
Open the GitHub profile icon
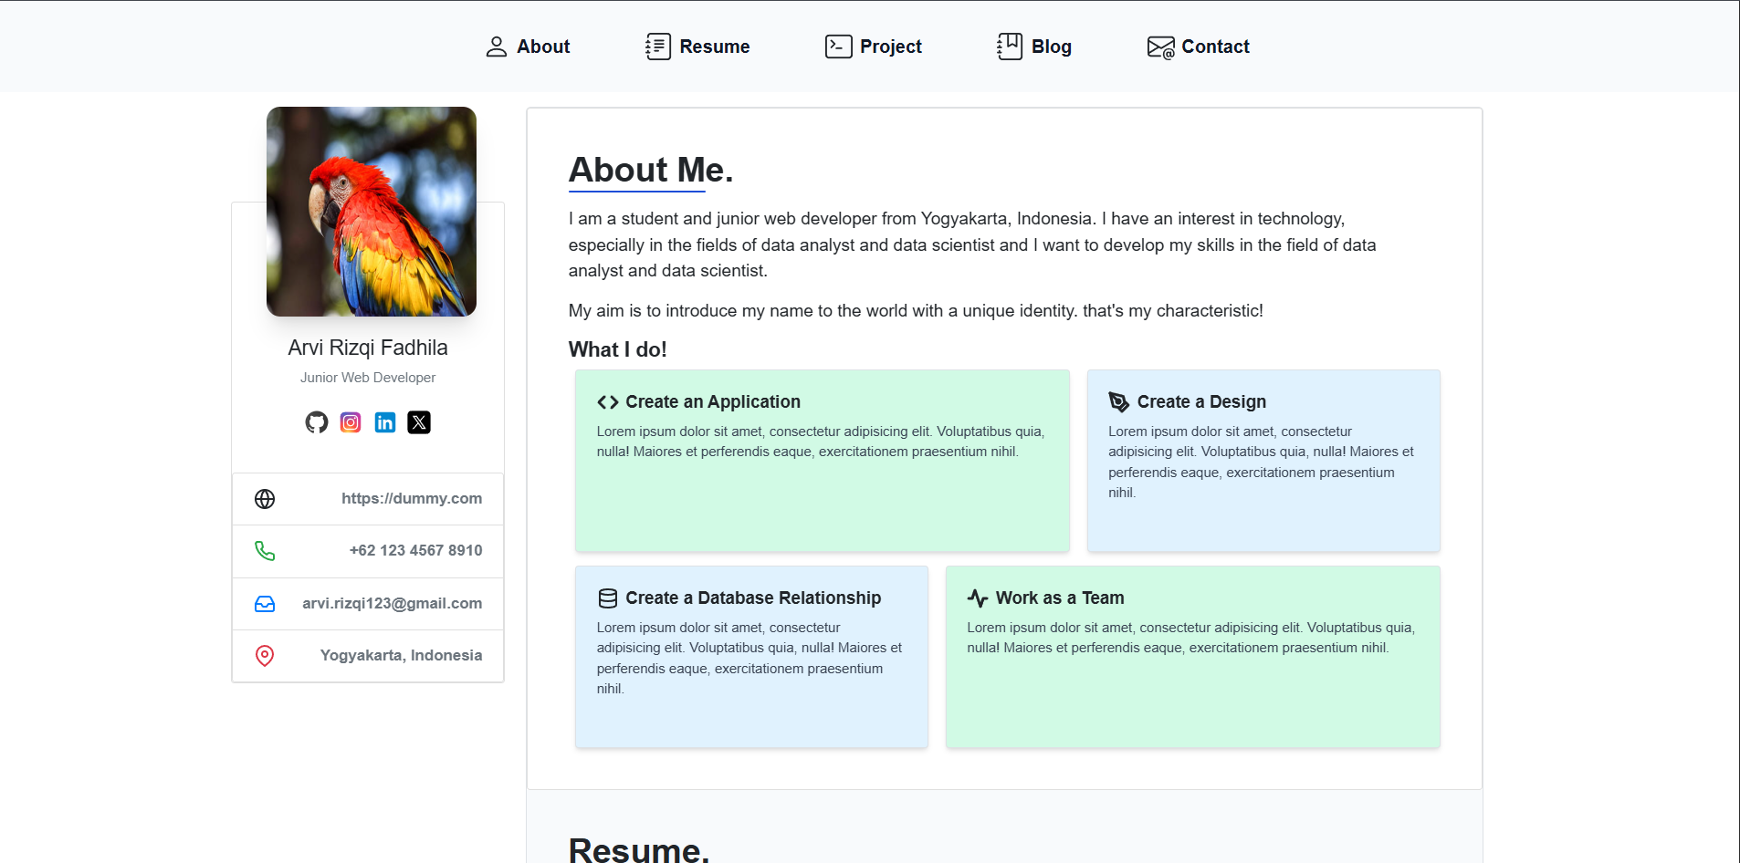316,422
